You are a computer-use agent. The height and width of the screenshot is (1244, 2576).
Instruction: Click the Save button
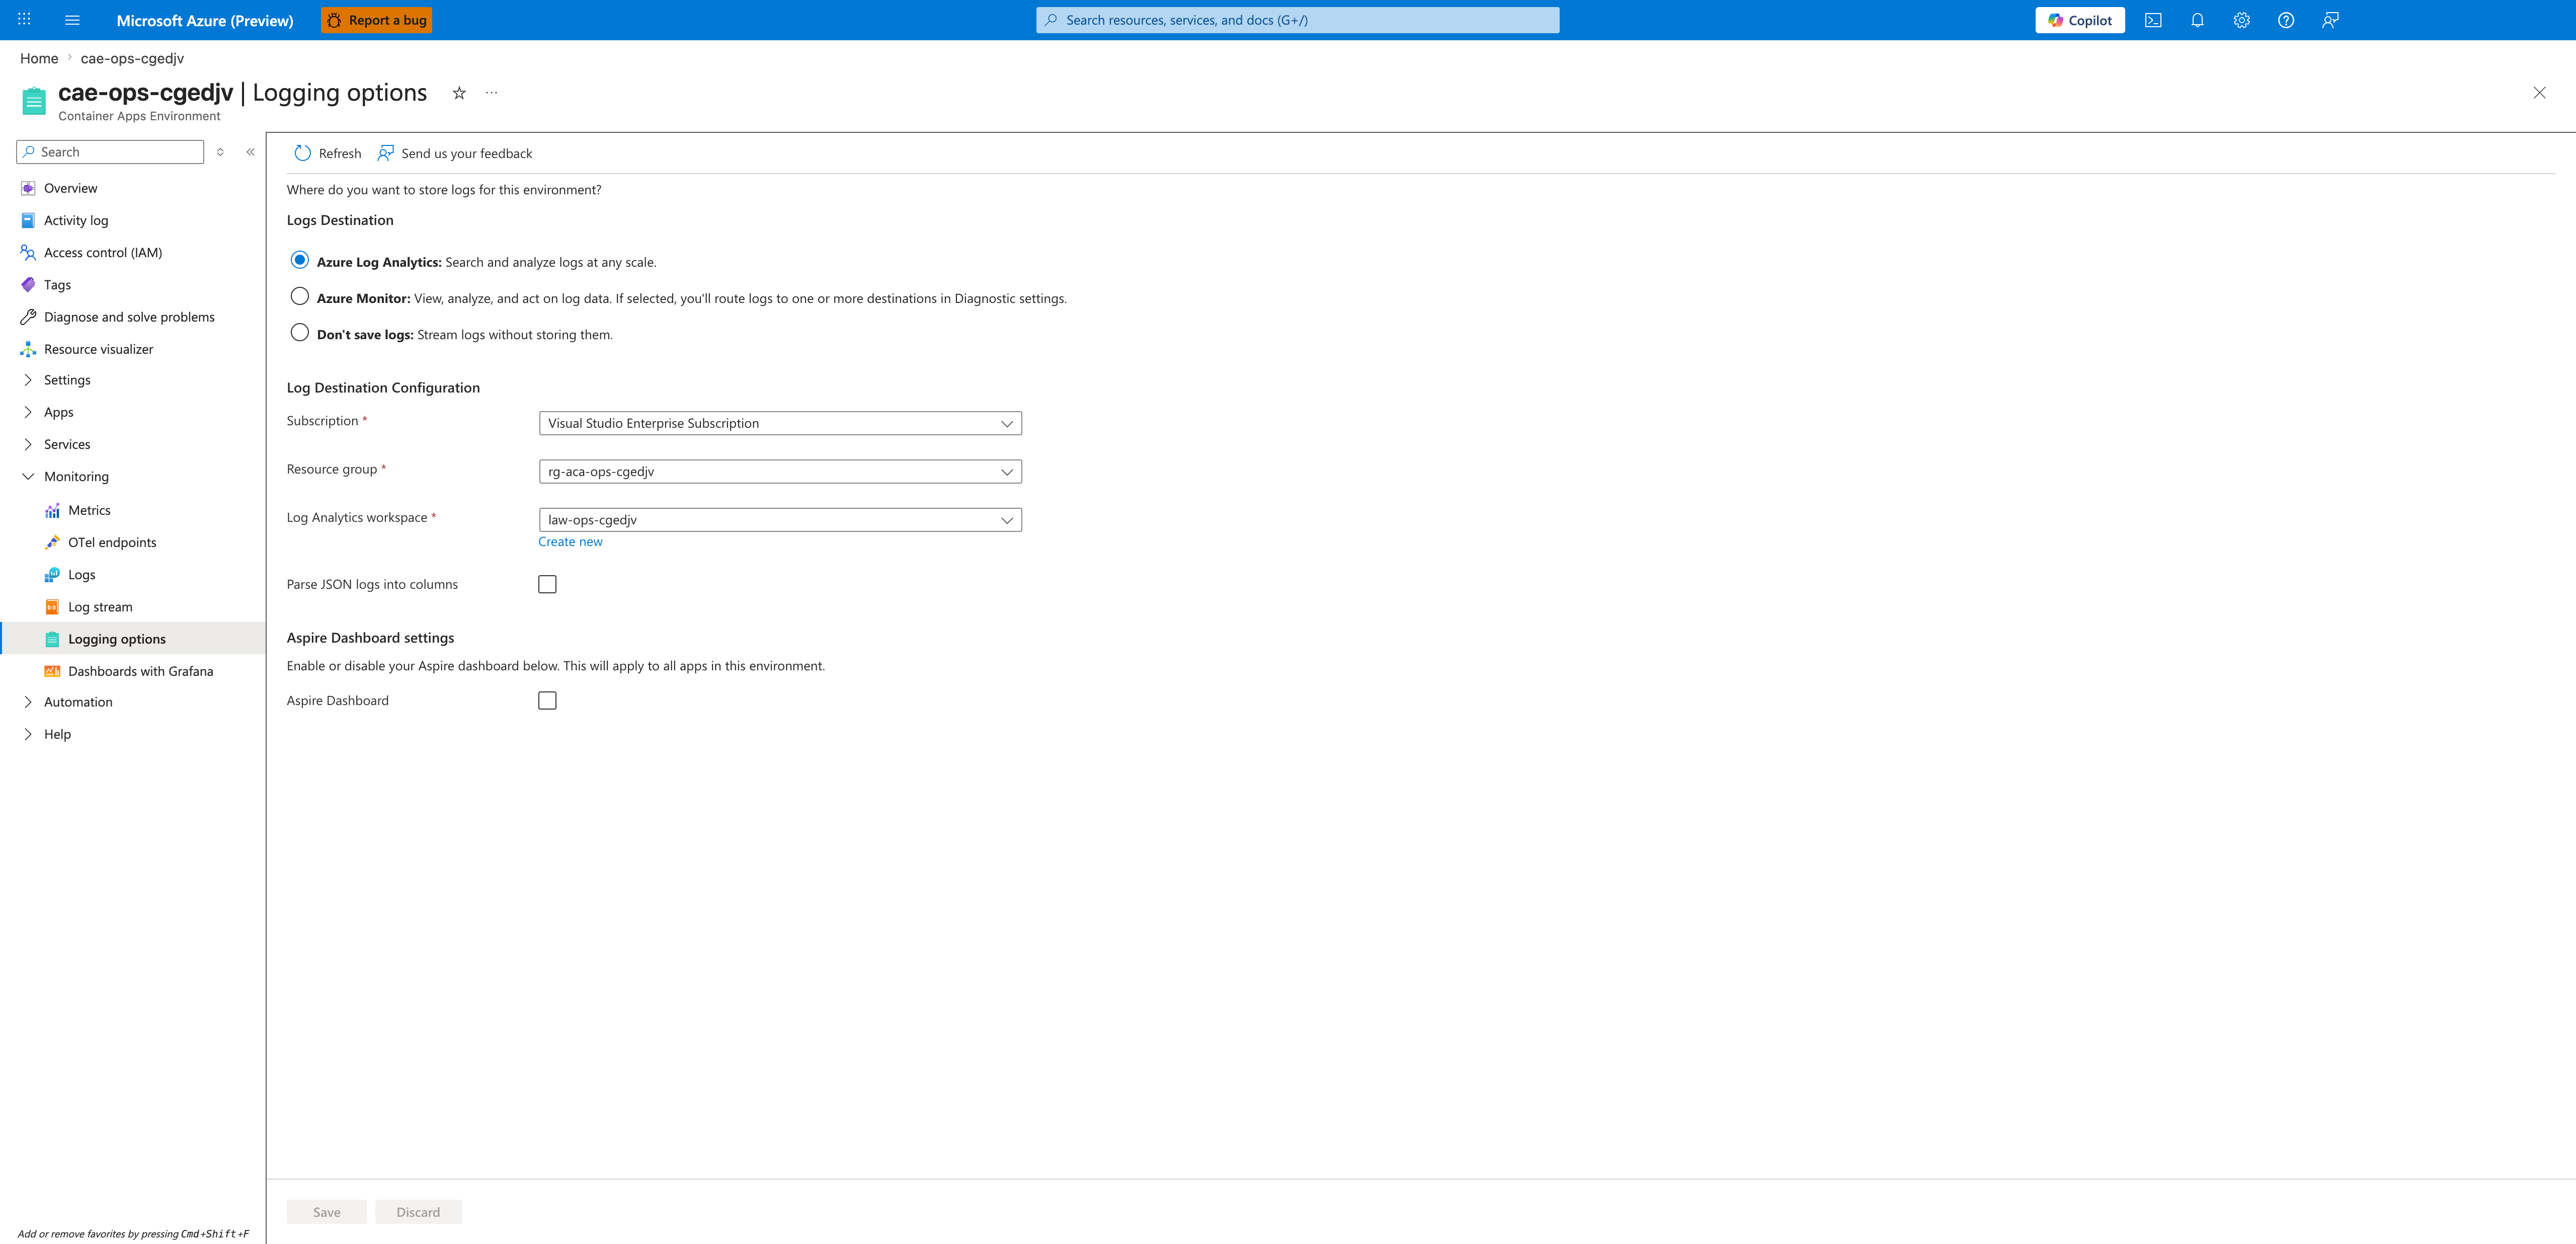(327, 1212)
